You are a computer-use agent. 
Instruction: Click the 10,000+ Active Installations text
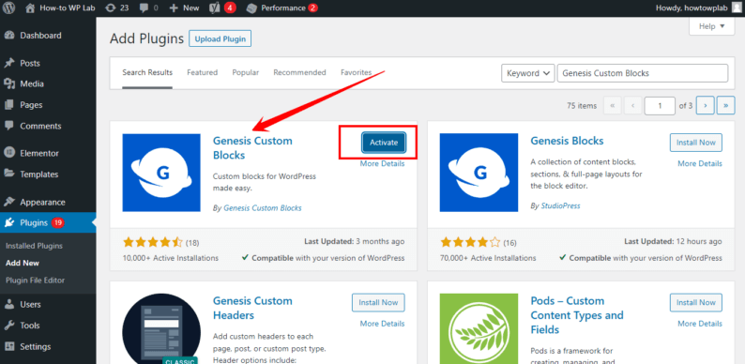171,258
